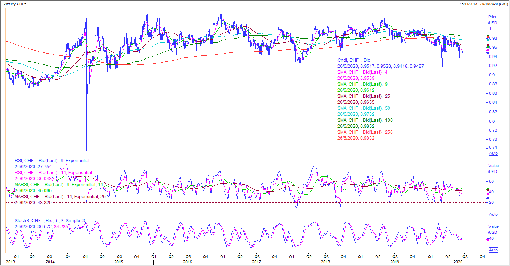Select the 'SMA, CHF=, Bid(Last), 250' legend label
Image resolution: width=510 pixels, height=266 pixels.
(365, 132)
